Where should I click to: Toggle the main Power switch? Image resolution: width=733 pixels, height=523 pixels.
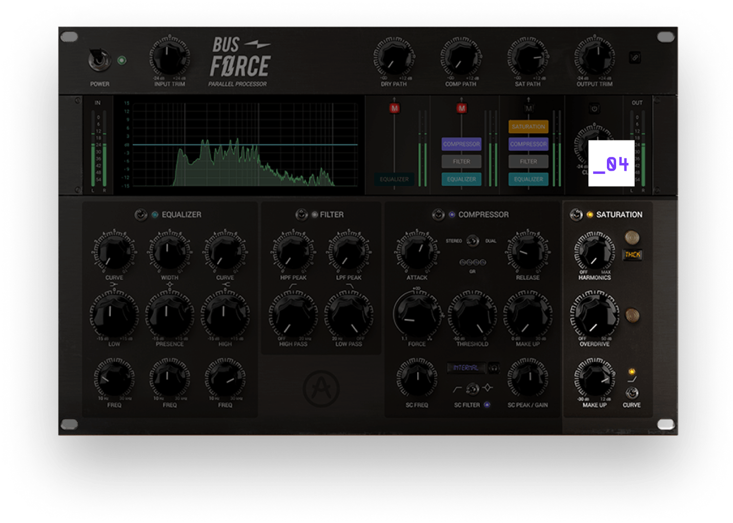click(x=99, y=62)
